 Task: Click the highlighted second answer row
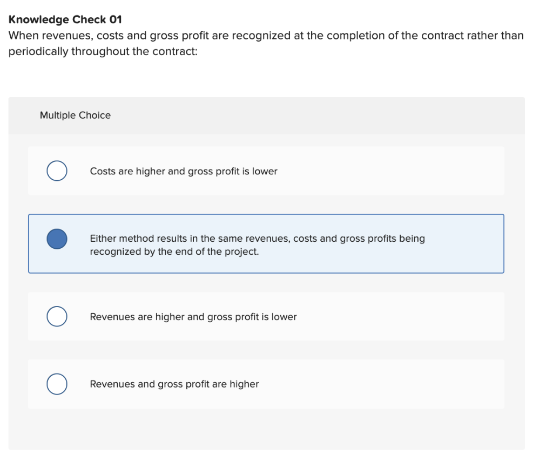[265, 243]
